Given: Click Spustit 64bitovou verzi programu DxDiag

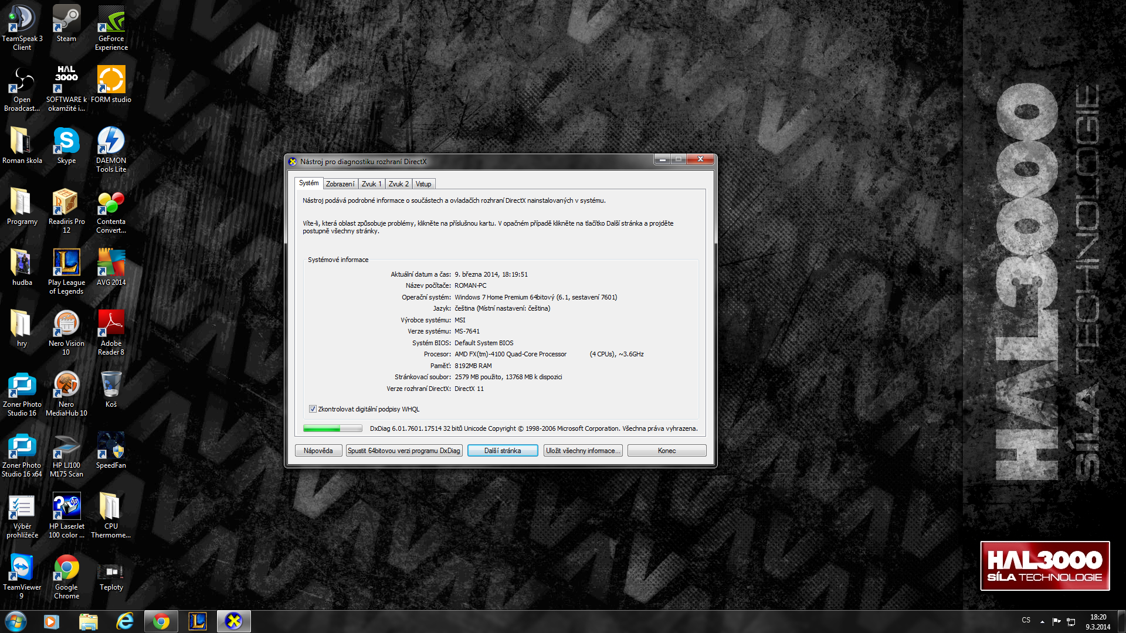Looking at the screenshot, I should pyautogui.click(x=404, y=451).
